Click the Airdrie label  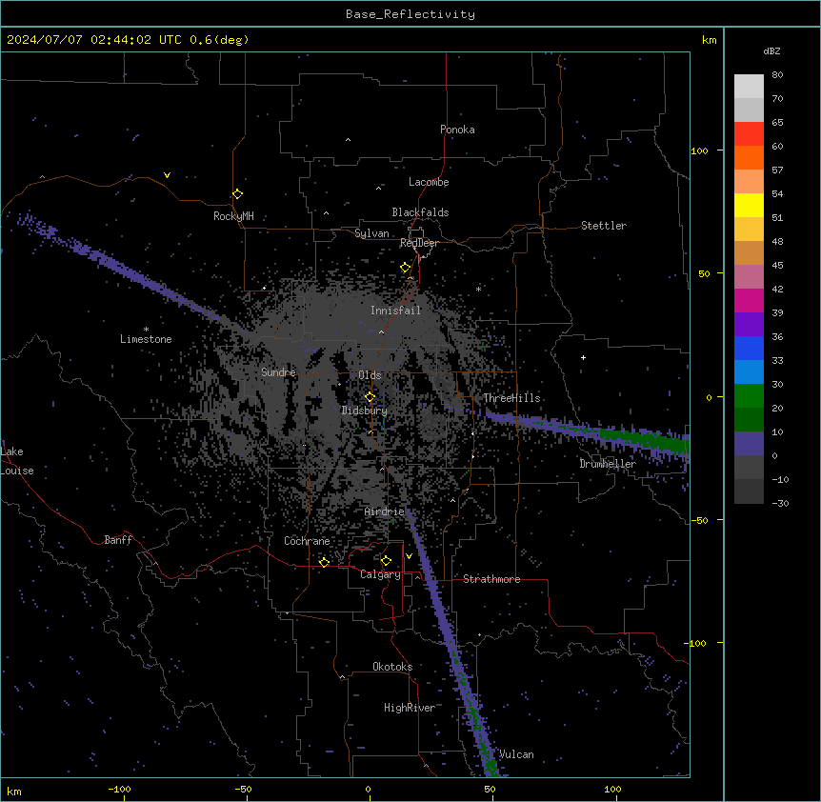pyautogui.click(x=385, y=511)
